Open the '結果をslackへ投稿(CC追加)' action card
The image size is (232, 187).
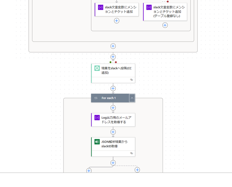113,73
